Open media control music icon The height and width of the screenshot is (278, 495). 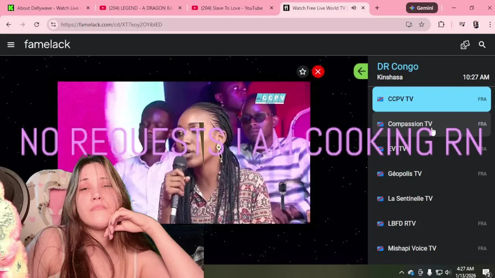pyautogui.click(x=462, y=24)
